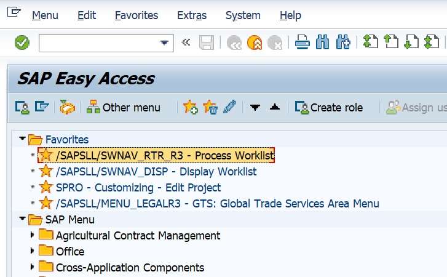
Task: Select the Office folder label
Action: 70,252
